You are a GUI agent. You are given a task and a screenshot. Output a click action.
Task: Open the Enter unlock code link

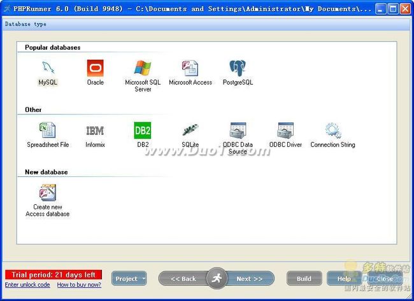click(27, 285)
